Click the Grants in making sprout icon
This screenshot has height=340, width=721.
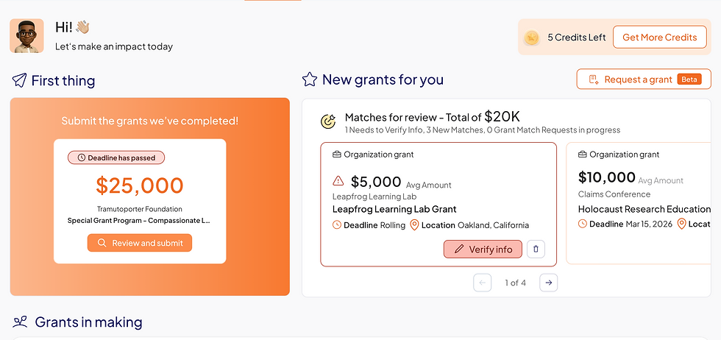[x=21, y=322]
